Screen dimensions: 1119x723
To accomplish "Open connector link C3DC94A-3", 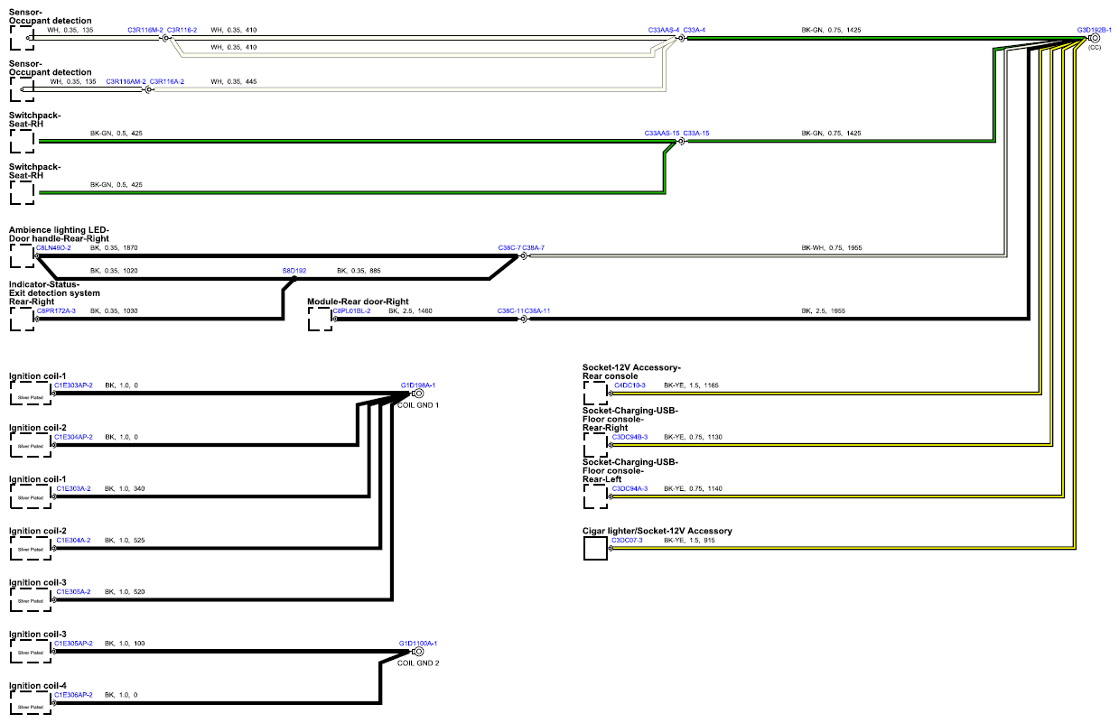I will point(629,488).
